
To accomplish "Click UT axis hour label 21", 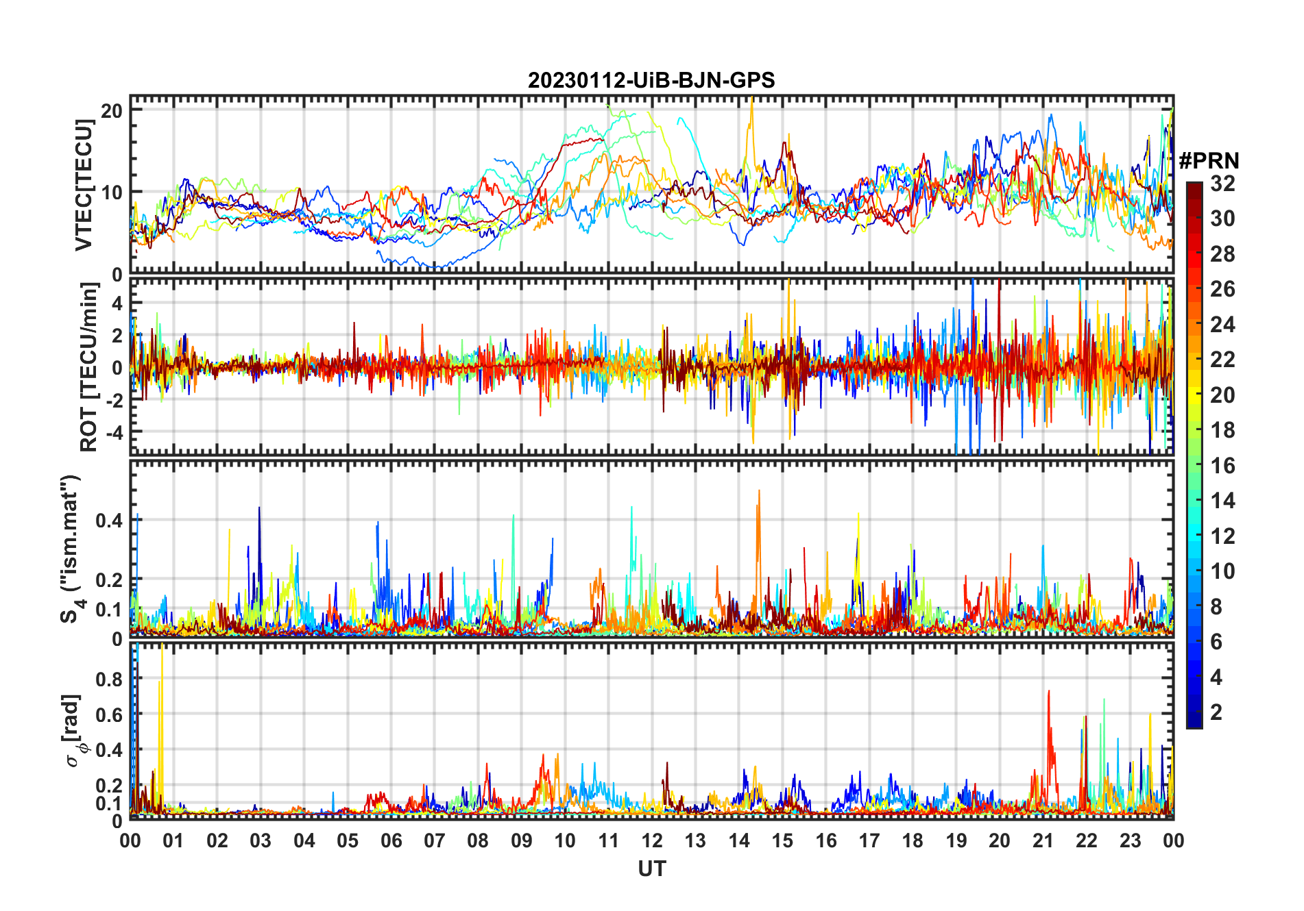I will 1043,840.
